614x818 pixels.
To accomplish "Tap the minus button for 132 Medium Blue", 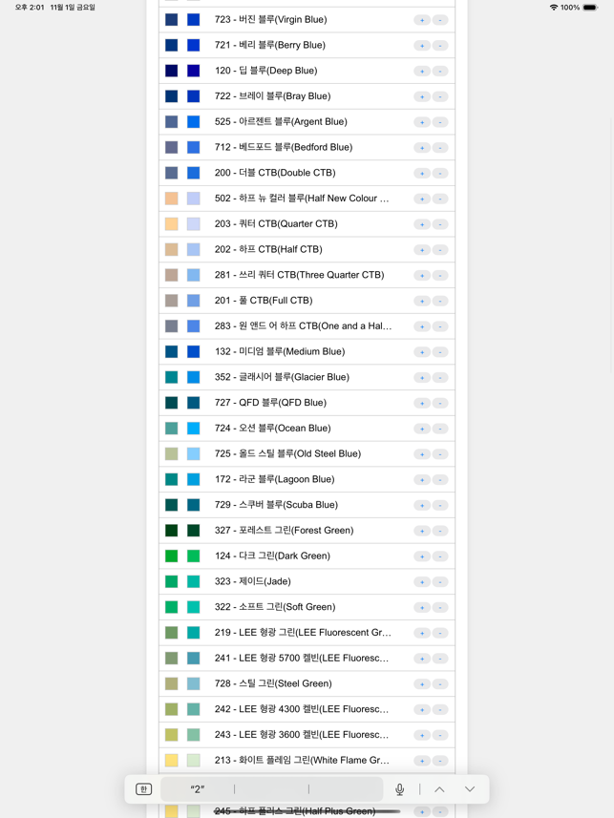I will 440,352.
